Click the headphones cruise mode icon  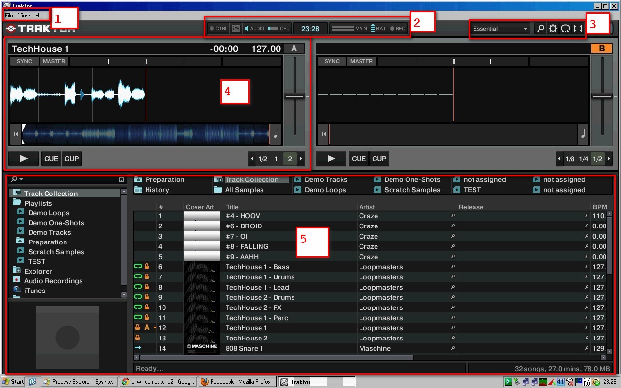tap(565, 29)
